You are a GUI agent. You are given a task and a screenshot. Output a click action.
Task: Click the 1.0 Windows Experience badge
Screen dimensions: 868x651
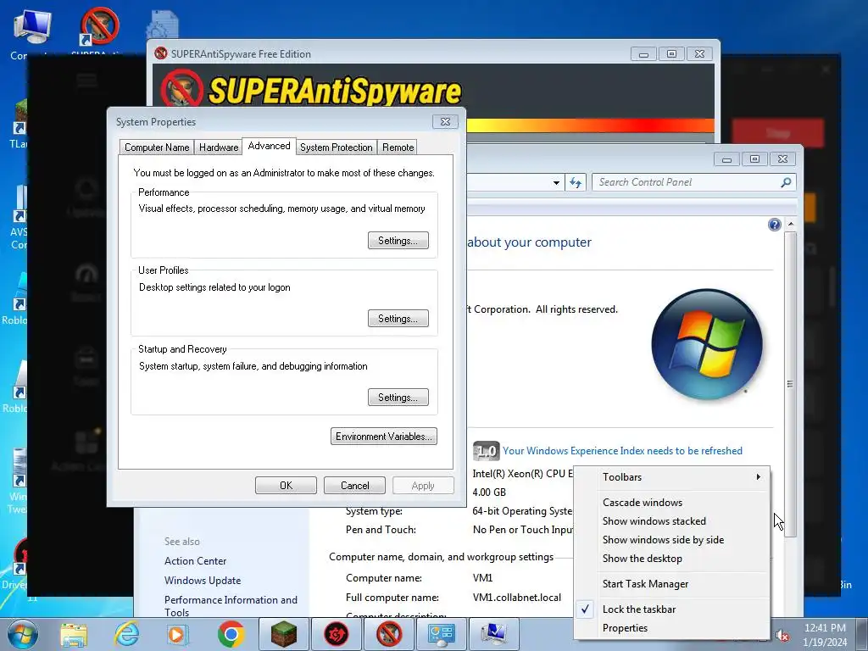[486, 451]
